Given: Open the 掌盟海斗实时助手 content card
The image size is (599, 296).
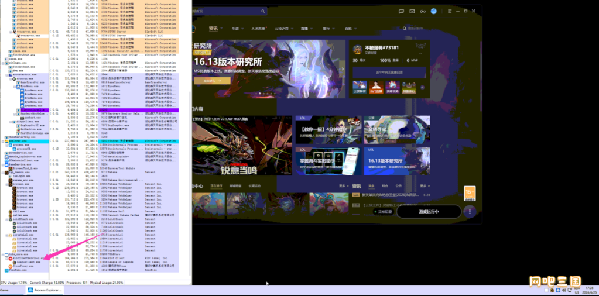Looking at the screenshot, I should (x=328, y=161).
